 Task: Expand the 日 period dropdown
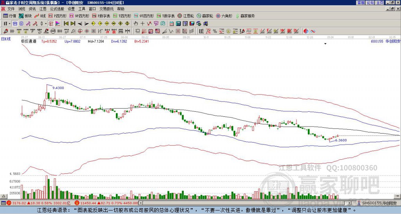click(x=9, y=24)
